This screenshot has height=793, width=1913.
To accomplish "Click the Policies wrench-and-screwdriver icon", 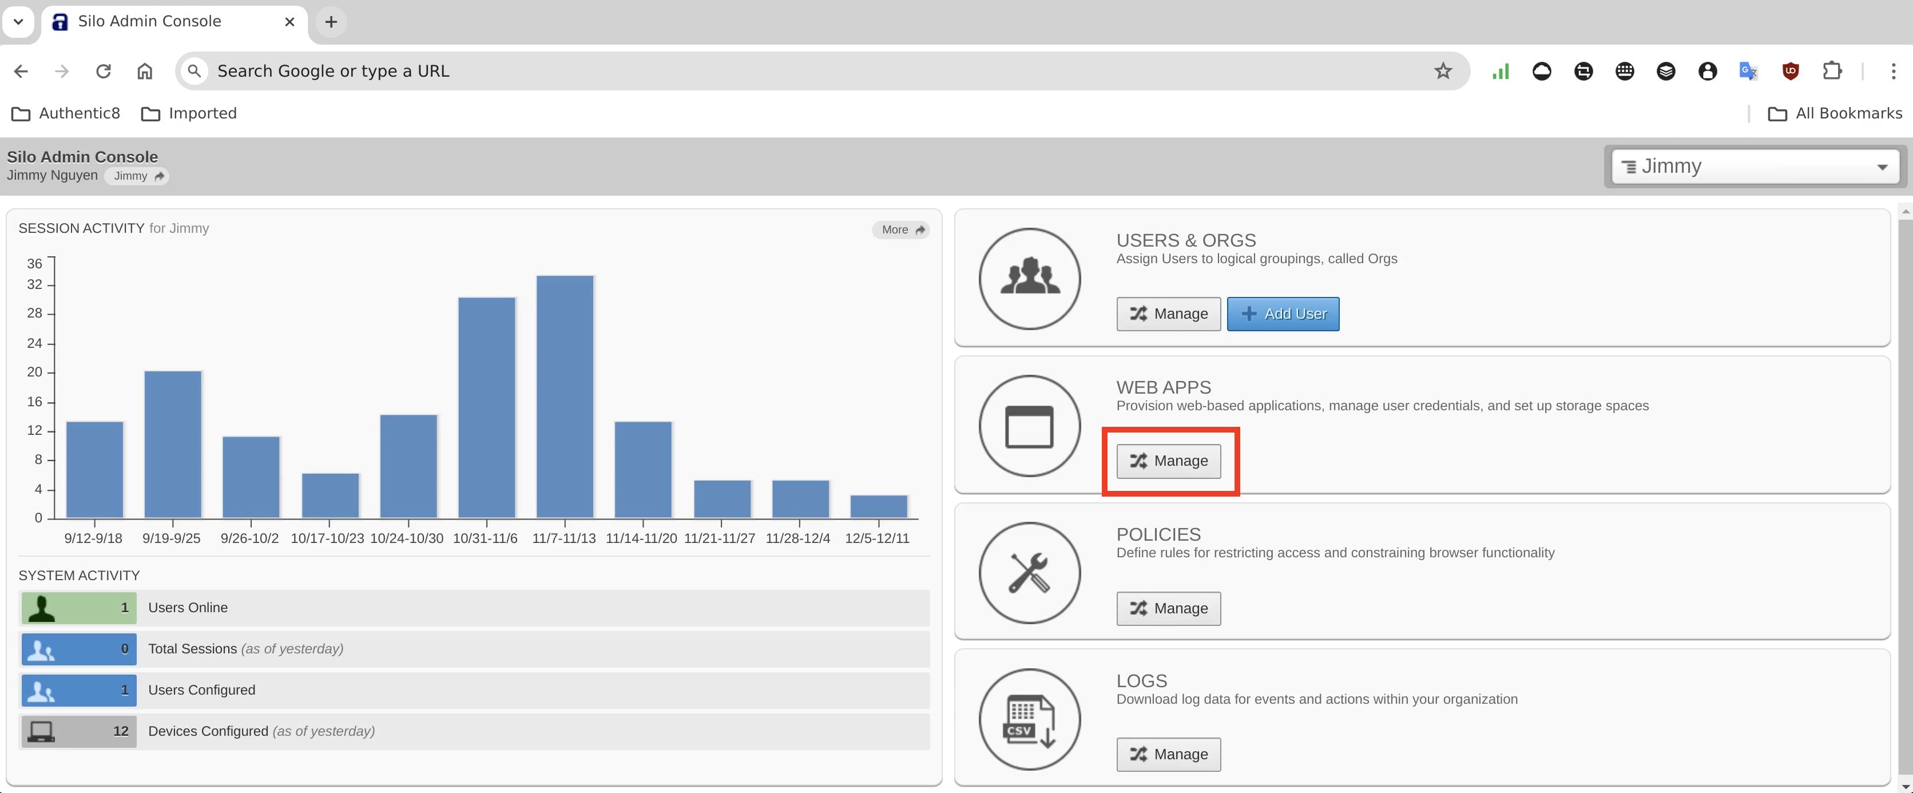I will click(1029, 573).
